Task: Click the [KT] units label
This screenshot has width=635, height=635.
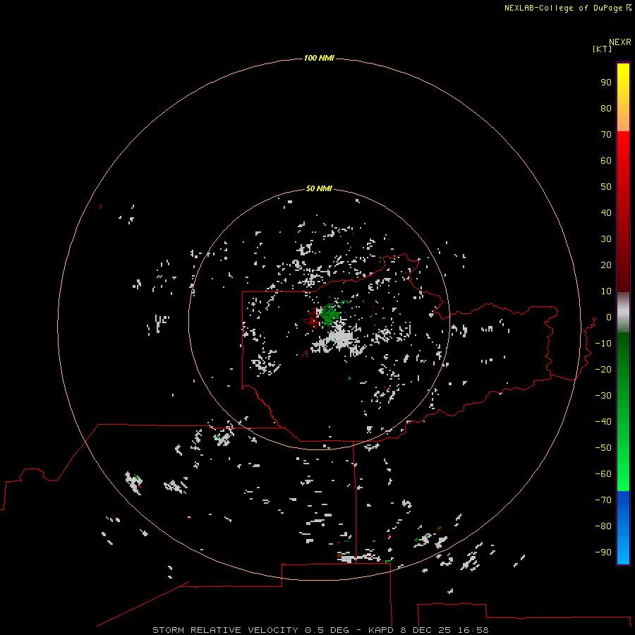Action: pyautogui.click(x=603, y=49)
